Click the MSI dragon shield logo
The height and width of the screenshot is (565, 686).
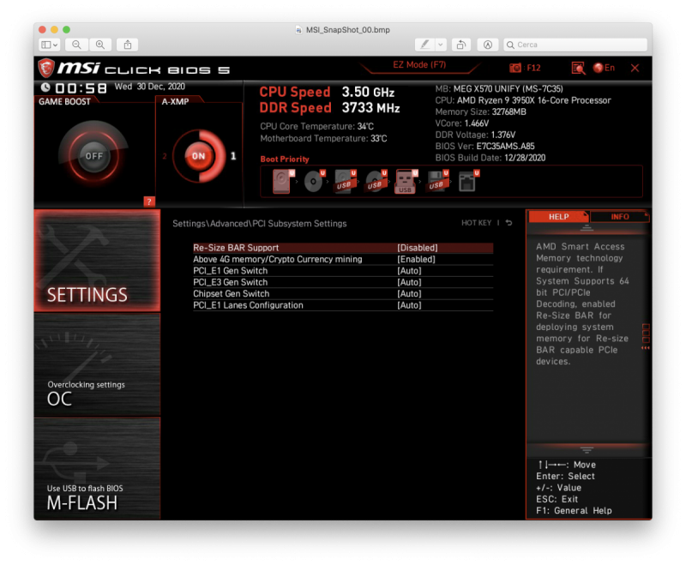[x=46, y=69]
